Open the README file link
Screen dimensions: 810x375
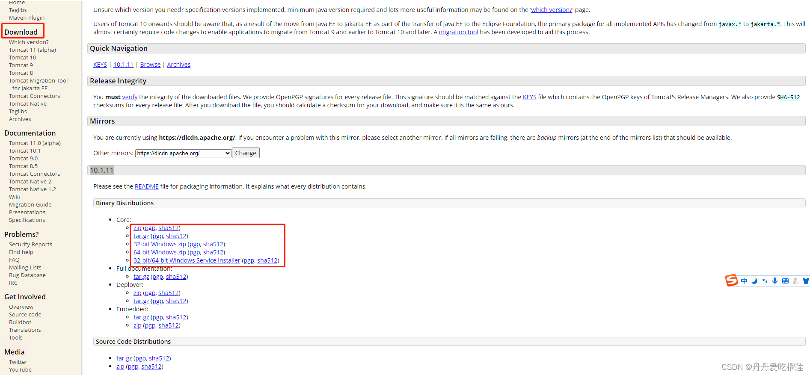(x=146, y=186)
